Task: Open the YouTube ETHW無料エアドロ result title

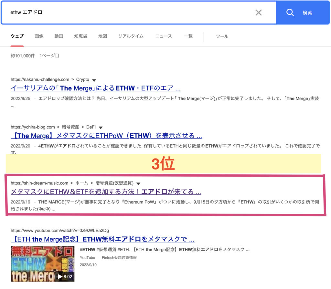Action: (x=102, y=239)
